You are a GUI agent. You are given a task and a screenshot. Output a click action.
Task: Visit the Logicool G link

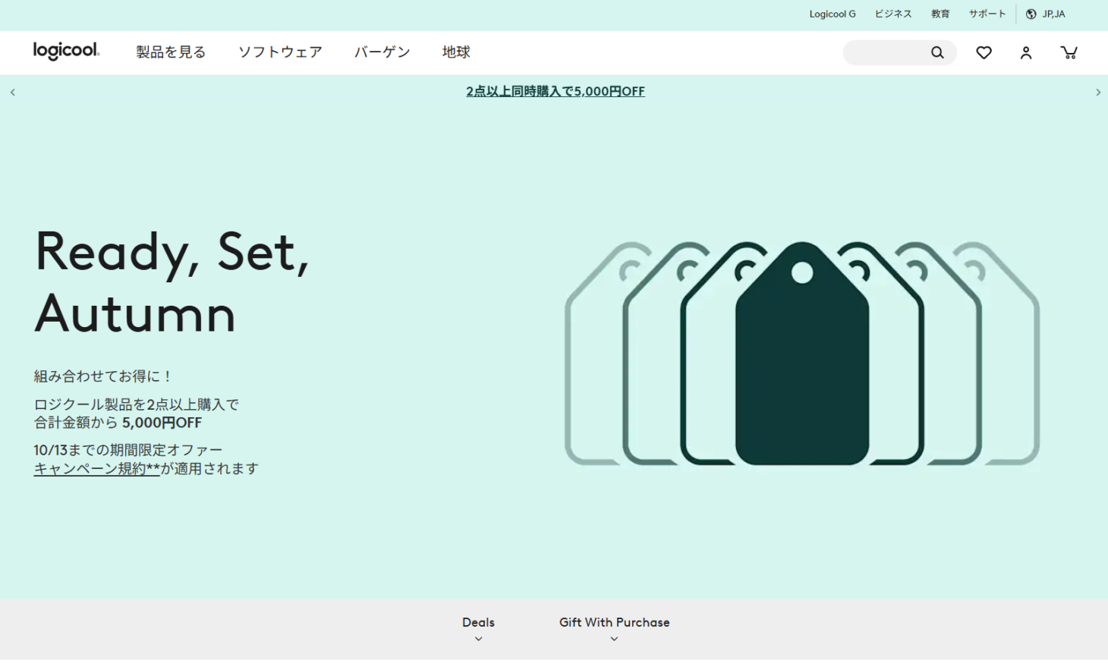pos(833,14)
